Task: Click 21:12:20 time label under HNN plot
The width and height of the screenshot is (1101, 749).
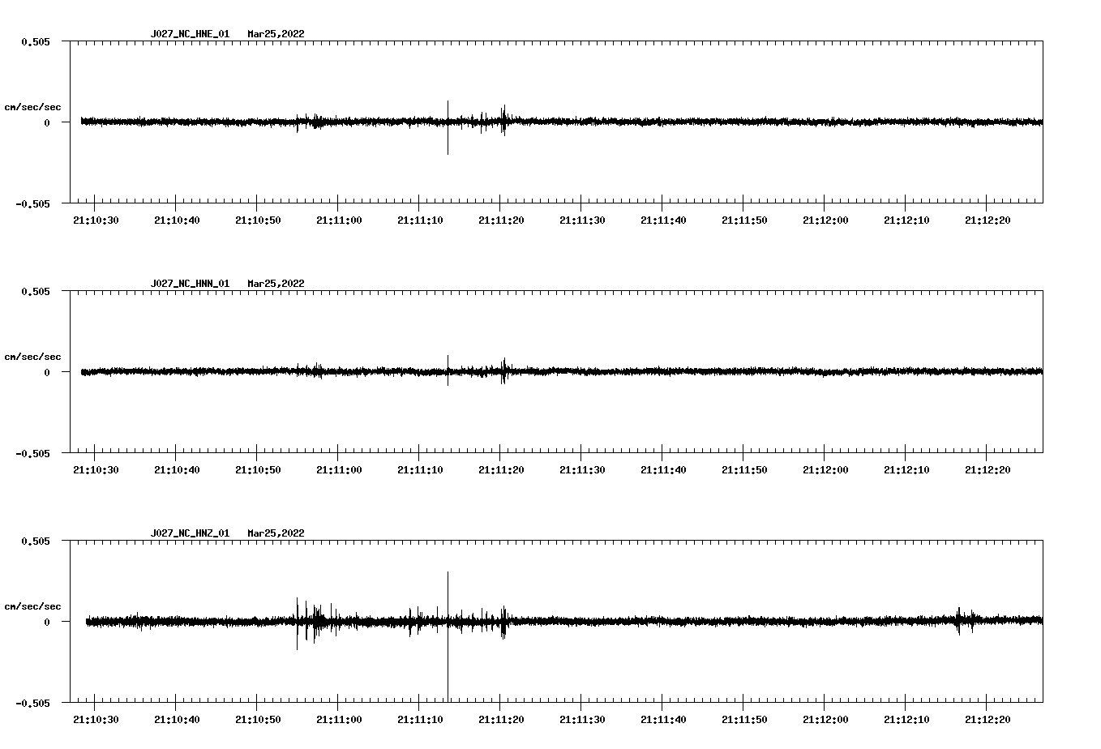Action: click(987, 470)
